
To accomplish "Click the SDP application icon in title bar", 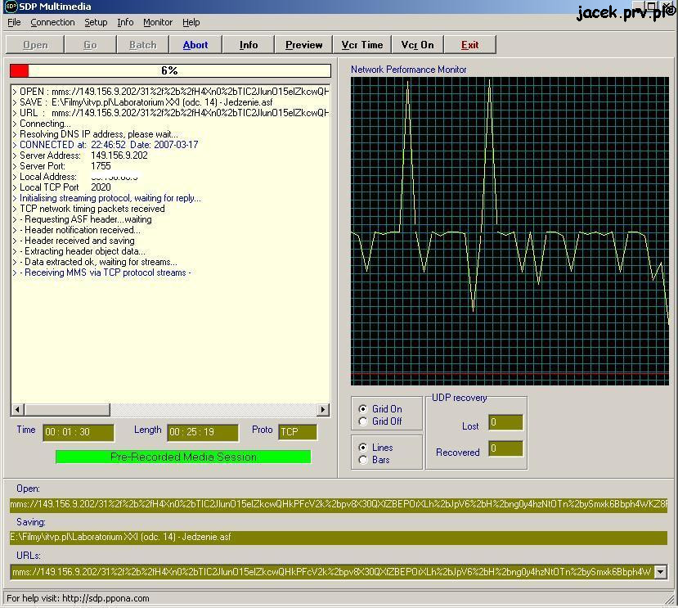I will 11,7.
